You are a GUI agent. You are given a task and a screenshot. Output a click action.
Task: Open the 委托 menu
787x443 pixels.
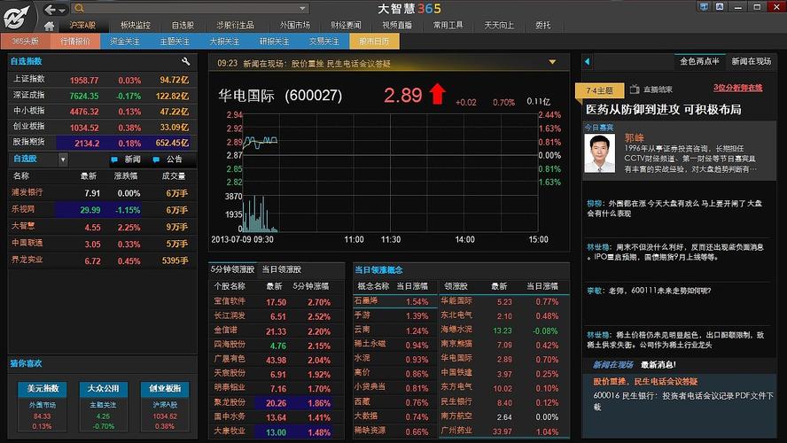coord(542,25)
